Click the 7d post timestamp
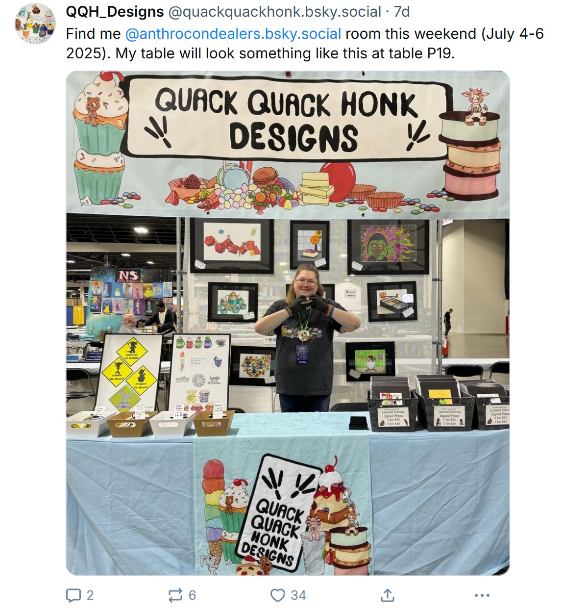 pos(402,11)
